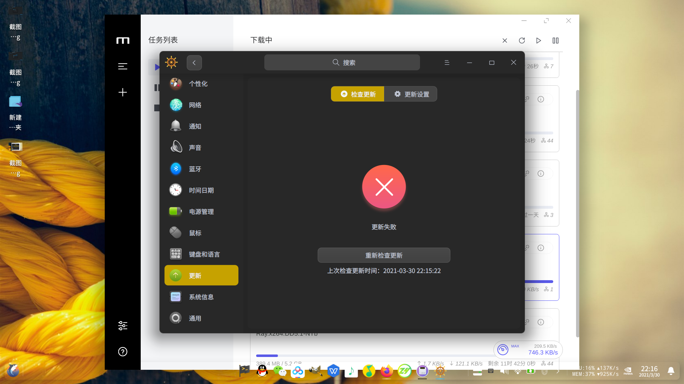Click the add new task plus icon

click(123, 92)
